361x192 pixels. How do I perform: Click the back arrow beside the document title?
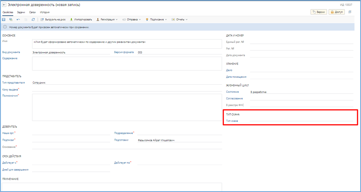click(4, 5)
